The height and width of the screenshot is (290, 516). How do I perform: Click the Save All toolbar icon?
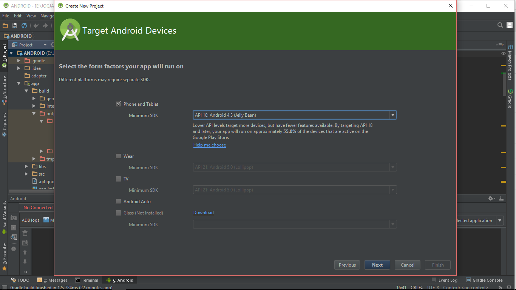pos(14,26)
